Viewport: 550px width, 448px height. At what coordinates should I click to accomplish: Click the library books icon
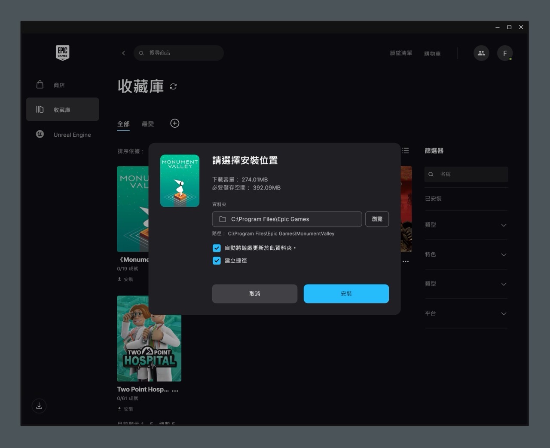(40, 109)
